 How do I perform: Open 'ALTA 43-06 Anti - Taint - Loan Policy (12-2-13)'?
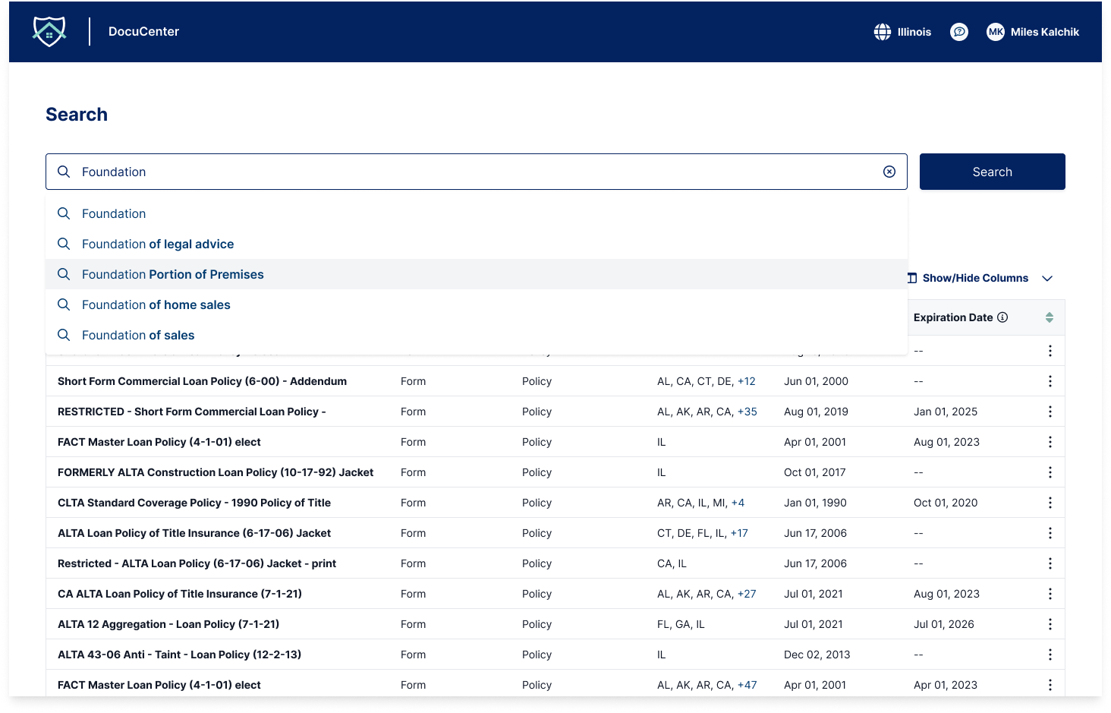179,655
